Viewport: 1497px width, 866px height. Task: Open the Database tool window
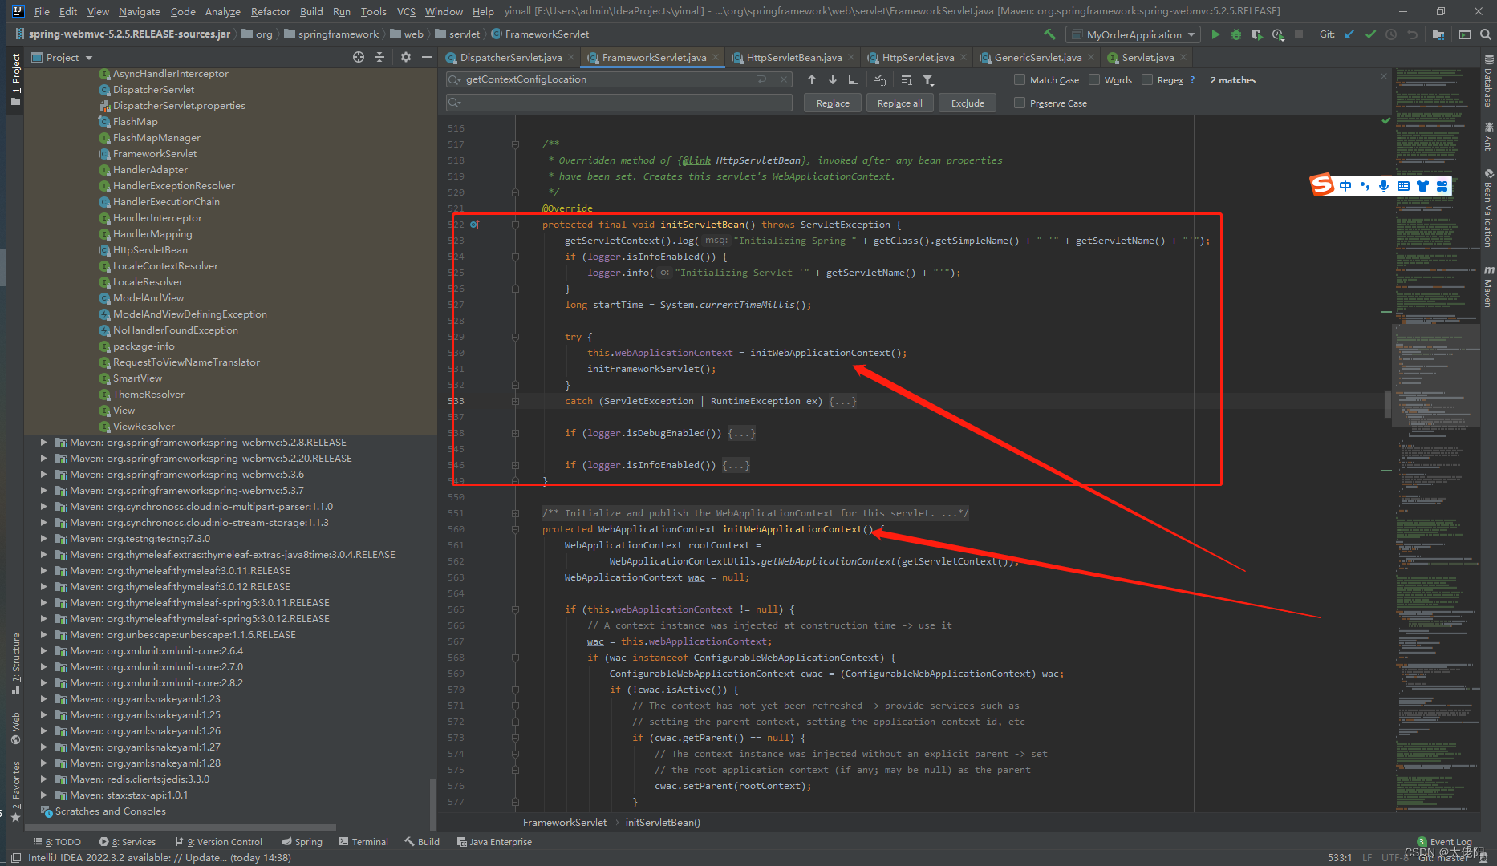1488,81
